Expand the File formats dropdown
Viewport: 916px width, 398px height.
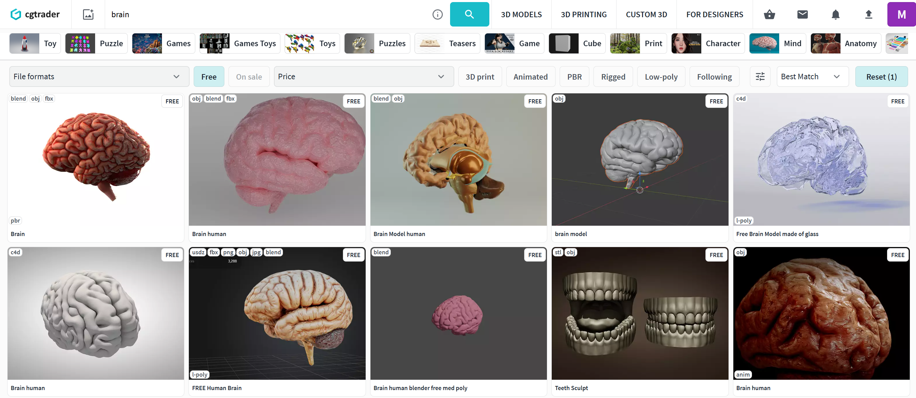pyautogui.click(x=99, y=76)
